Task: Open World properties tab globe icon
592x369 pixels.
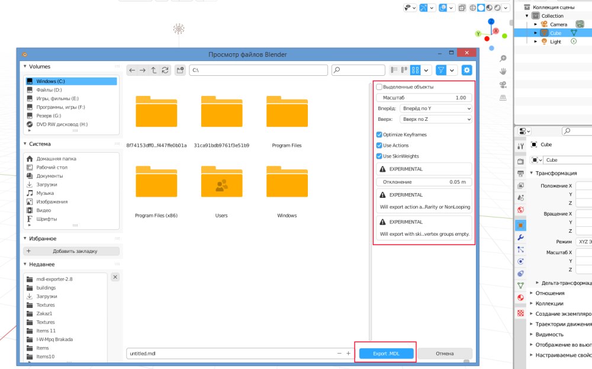Action: point(520,210)
